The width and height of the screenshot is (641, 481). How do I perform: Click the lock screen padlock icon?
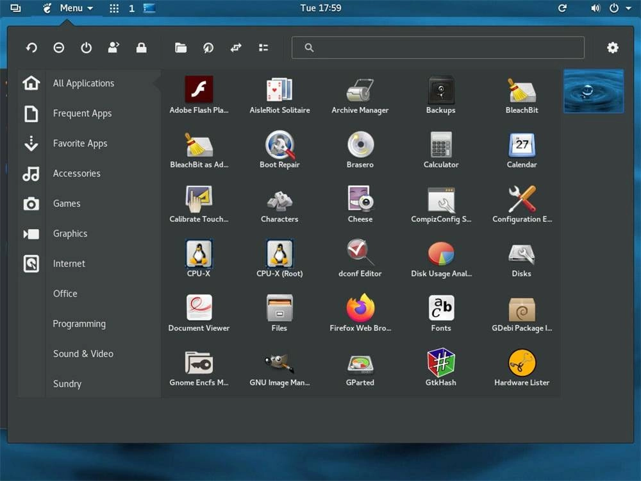142,48
